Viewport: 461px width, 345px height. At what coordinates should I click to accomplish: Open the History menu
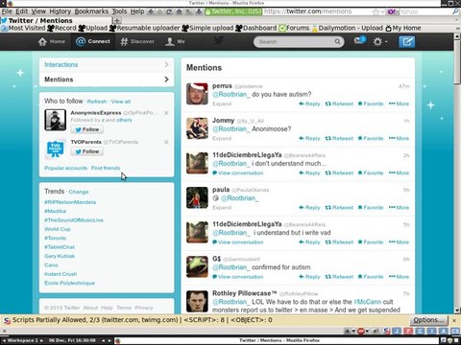coord(60,11)
